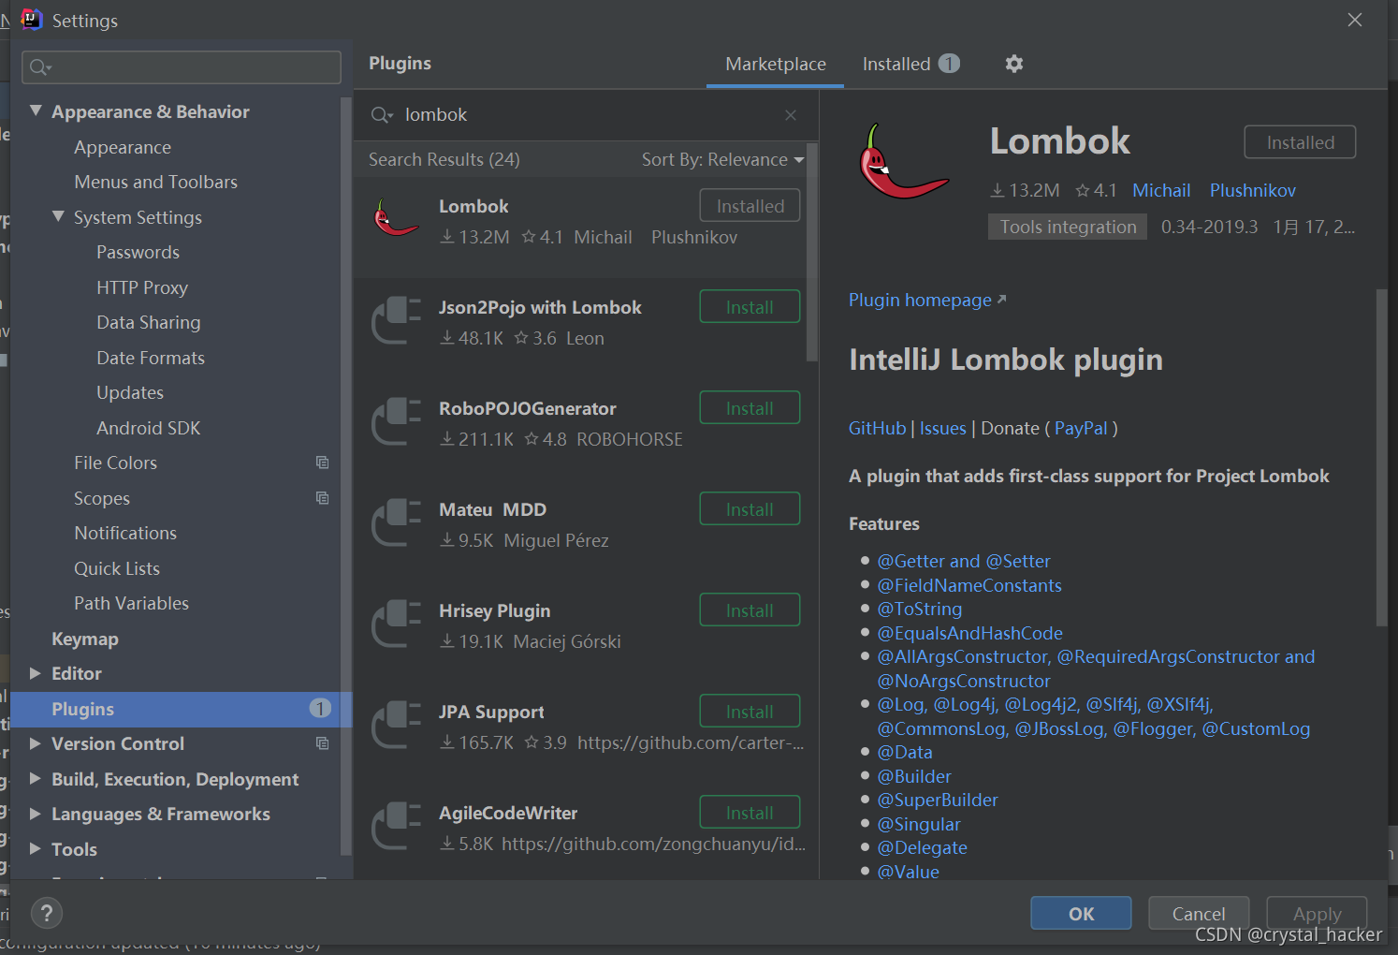Click the Scopes project-level icon
The image size is (1398, 955).
(x=322, y=498)
